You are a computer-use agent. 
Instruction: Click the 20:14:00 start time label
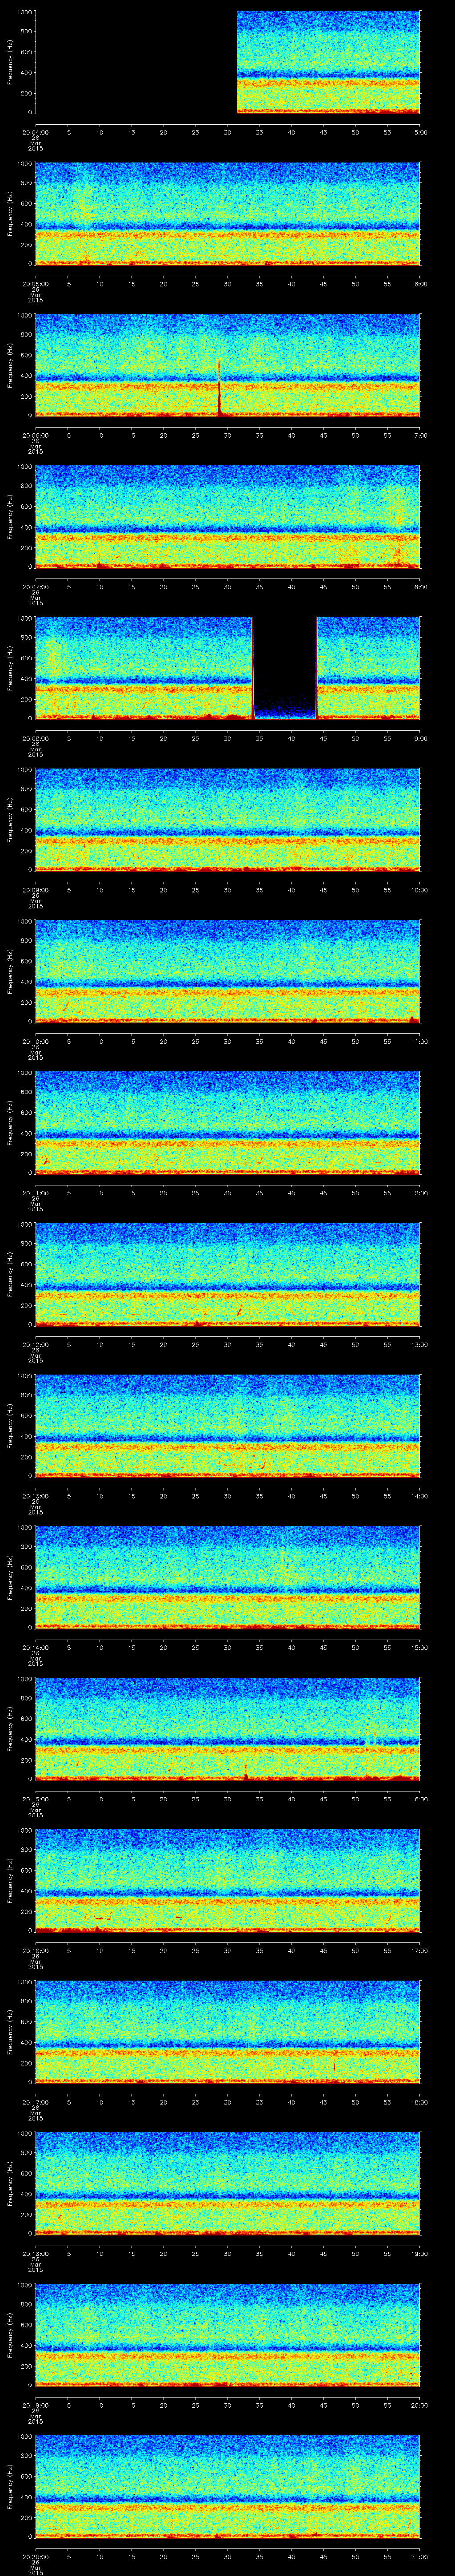(x=35, y=1647)
